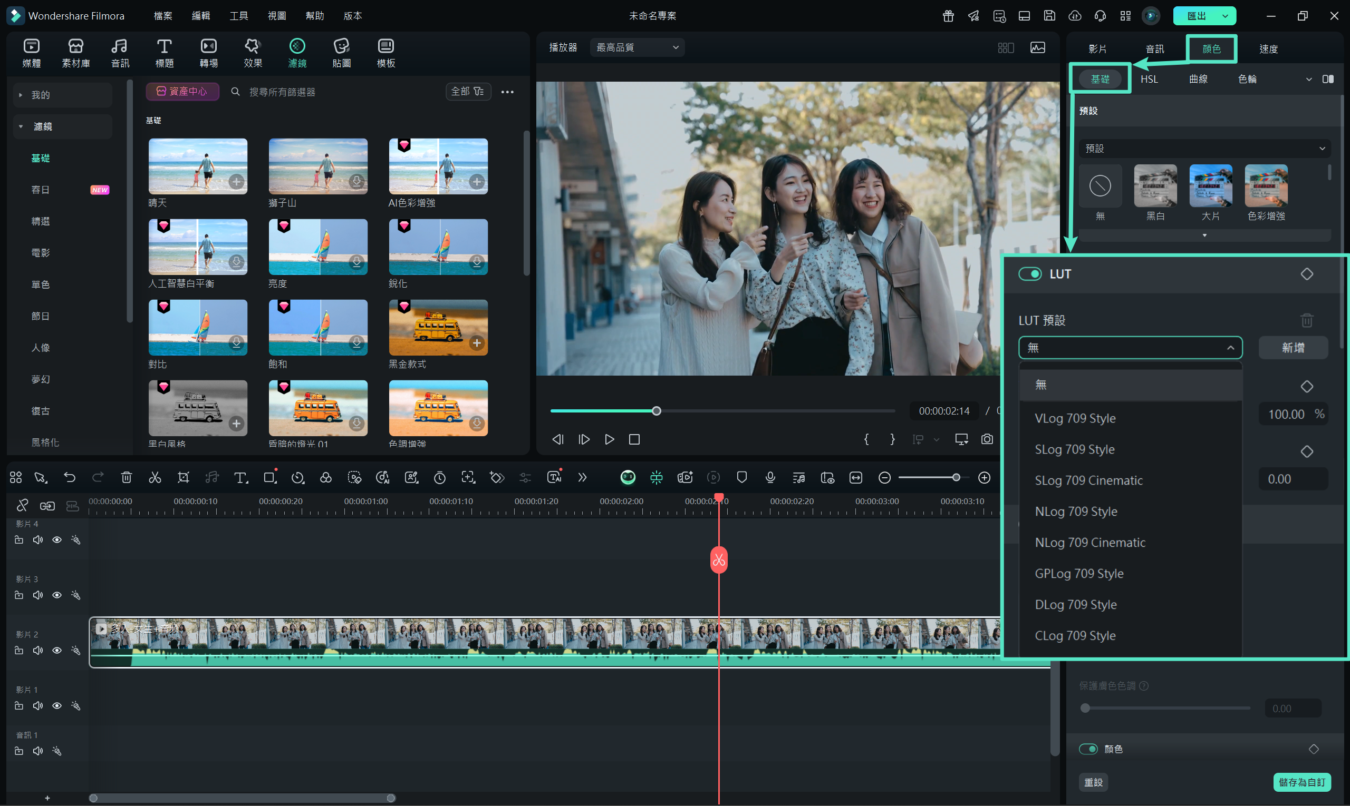Lock the 影片 4 track
Viewport: 1350px width, 806px height.
[19, 540]
